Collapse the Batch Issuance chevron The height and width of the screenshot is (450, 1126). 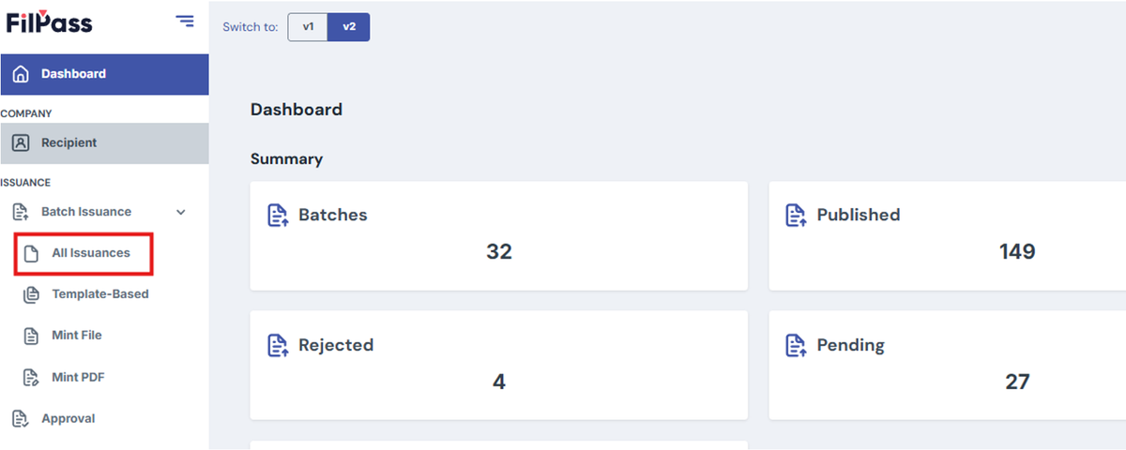click(181, 213)
